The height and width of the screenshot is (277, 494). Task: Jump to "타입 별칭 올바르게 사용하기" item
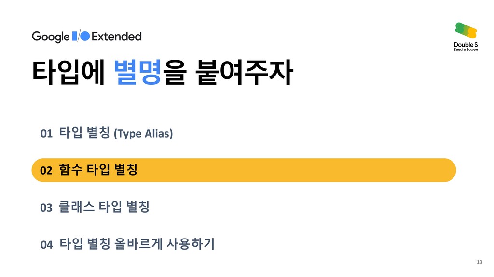point(137,244)
